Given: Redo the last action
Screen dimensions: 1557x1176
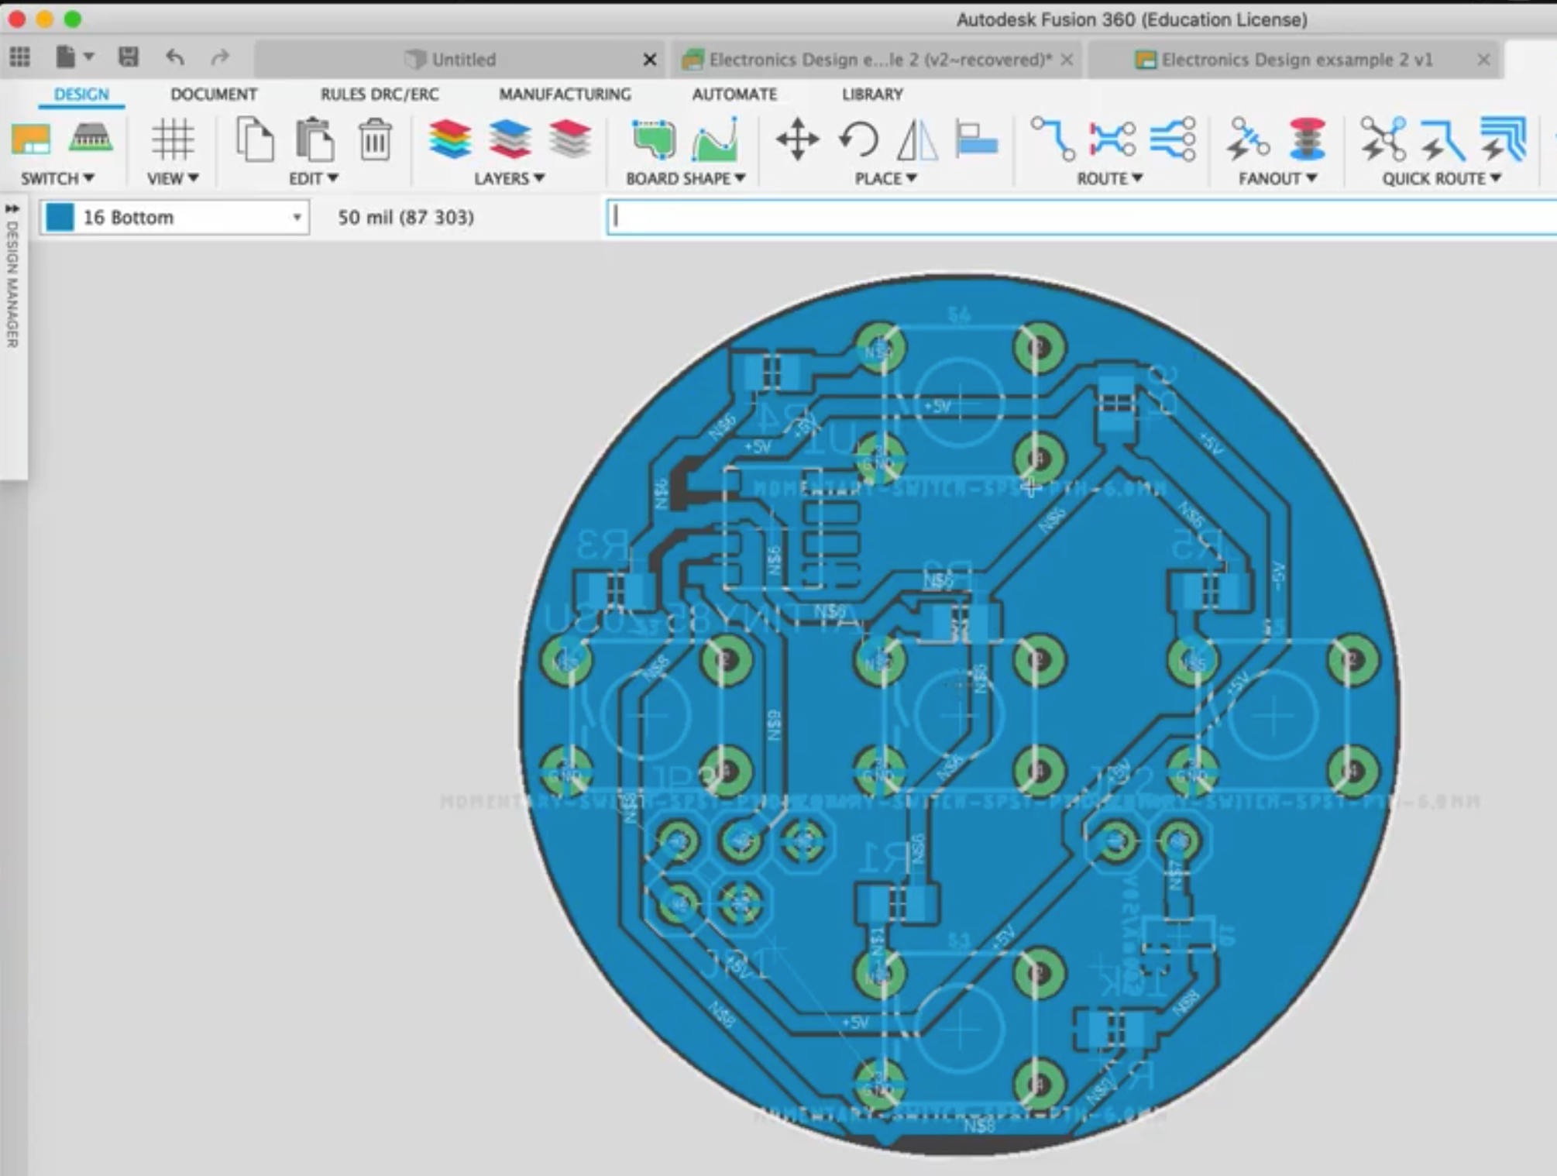Looking at the screenshot, I should (221, 57).
